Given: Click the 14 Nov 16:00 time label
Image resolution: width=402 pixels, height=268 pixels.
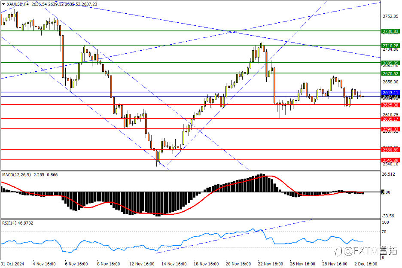Looking at the screenshot, I should tap(174, 264).
